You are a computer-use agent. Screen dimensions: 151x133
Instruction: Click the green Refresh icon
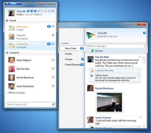[93, 51]
